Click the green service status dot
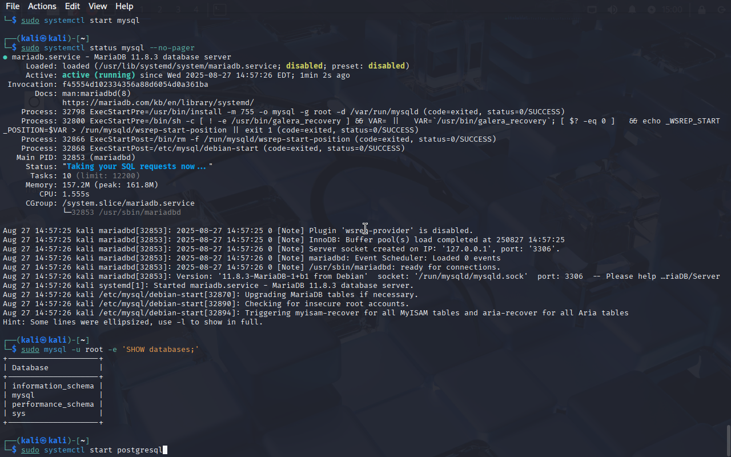 (x=5, y=57)
